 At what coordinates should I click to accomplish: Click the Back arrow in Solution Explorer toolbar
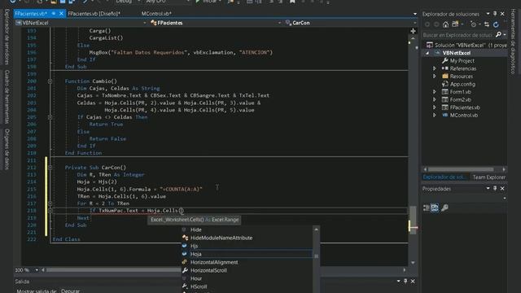tap(427, 24)
